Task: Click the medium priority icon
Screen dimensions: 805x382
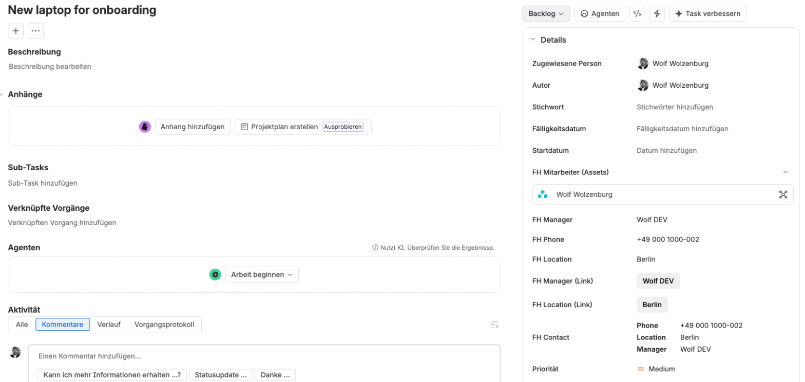Action: pyautogui.click(x=641, y=369)
